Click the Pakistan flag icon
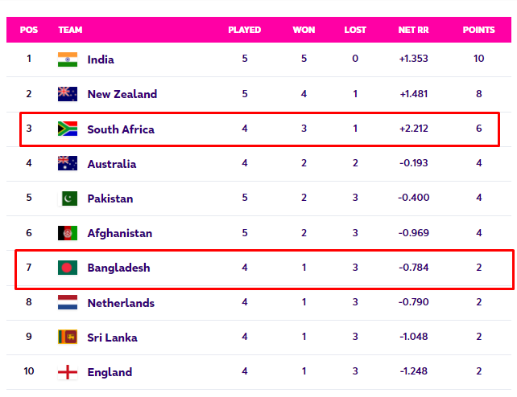517x397 pixels. (68, 198)
